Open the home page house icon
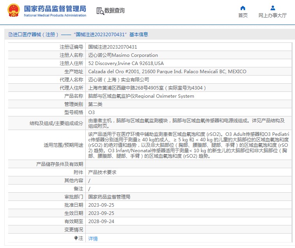 pos(243,8)
